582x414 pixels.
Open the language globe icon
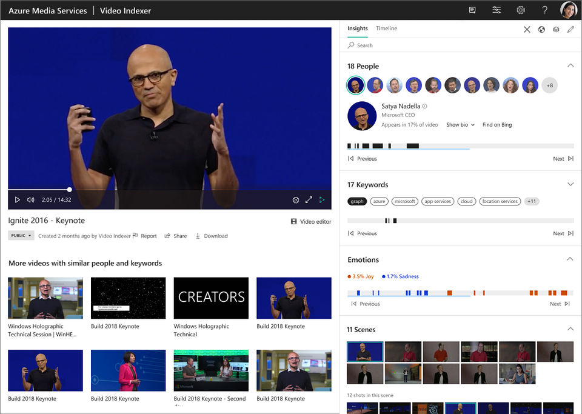[x=541, y=29]
